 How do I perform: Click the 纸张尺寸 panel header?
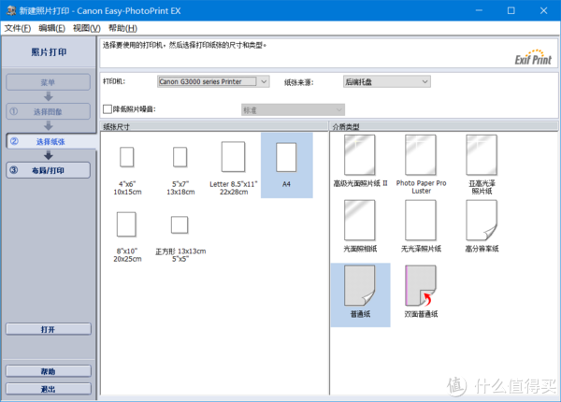click(214, 126)
